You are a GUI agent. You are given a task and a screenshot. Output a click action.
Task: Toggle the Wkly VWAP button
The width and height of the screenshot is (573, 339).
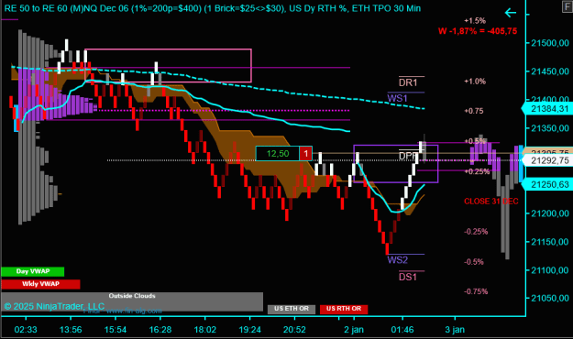point(40,284)
